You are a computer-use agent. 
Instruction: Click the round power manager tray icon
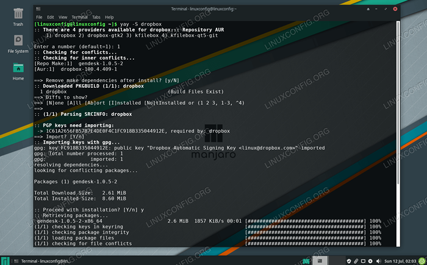370,261
